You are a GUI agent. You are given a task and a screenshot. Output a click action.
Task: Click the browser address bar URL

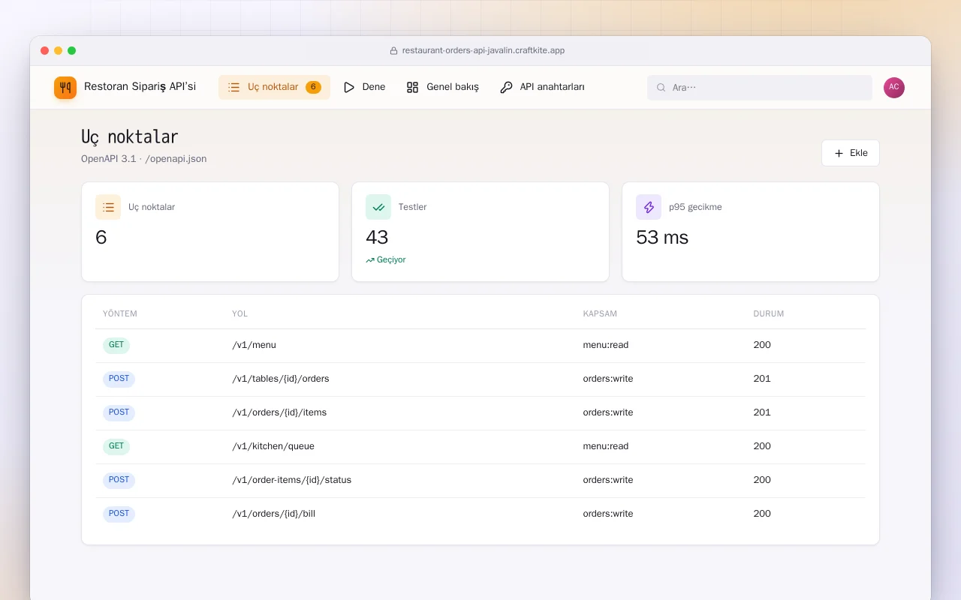pos(484,51)
